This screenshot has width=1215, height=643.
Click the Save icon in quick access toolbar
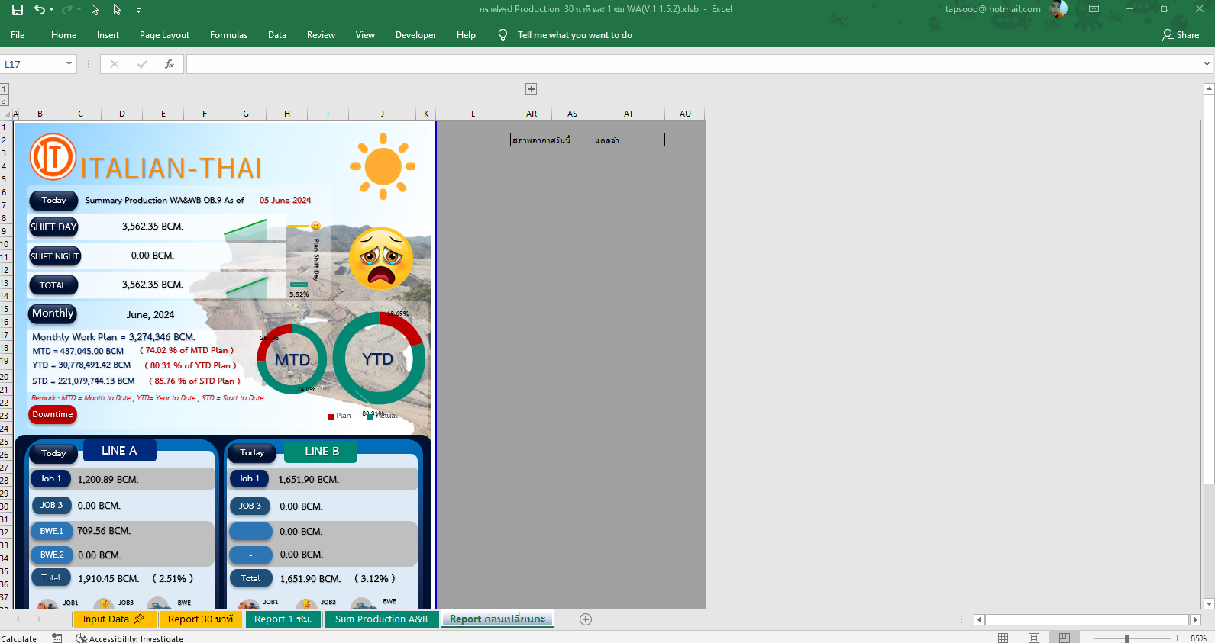17,10
